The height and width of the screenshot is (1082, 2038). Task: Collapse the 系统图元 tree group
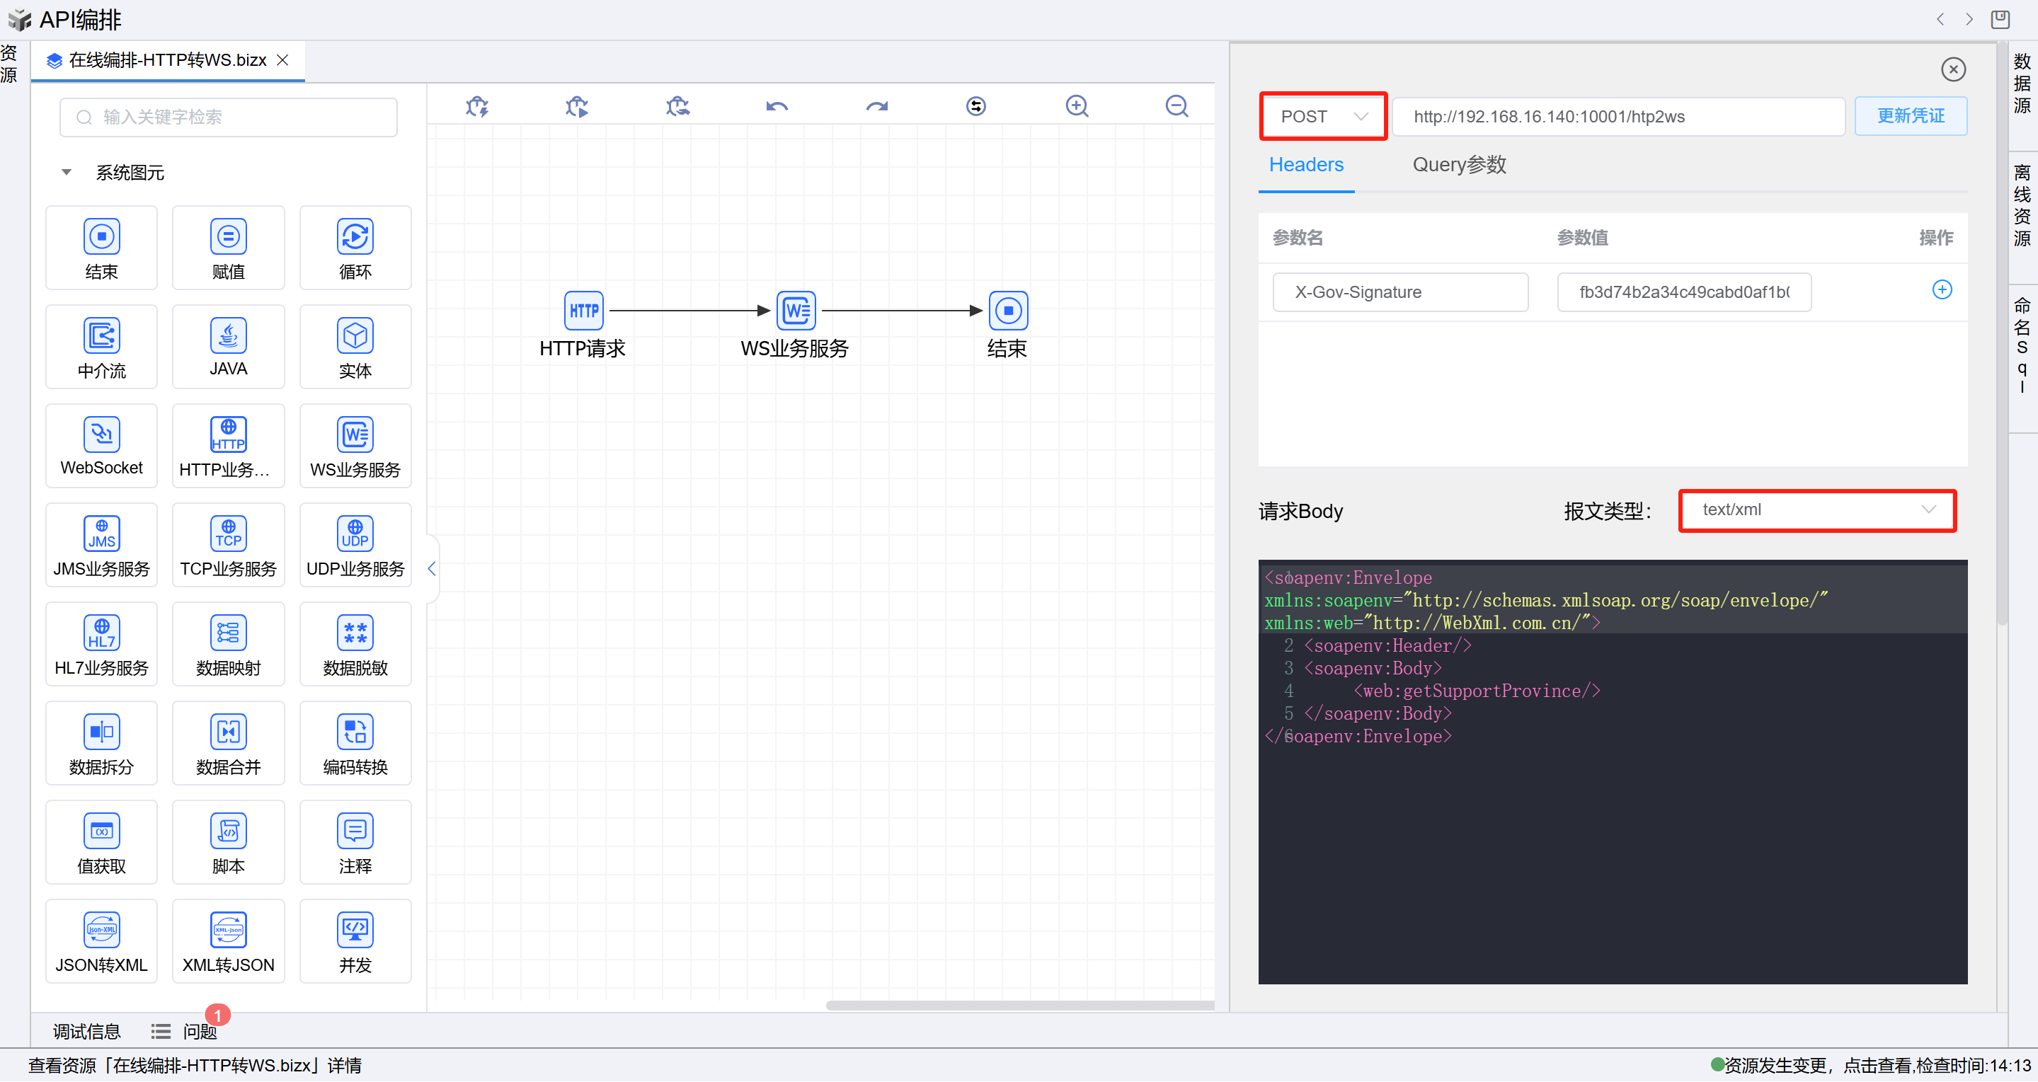(x=67, y=173)
